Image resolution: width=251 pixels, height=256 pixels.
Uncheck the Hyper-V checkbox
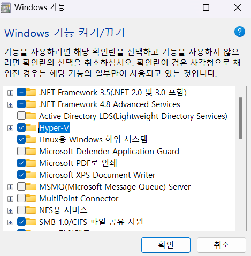[x=21, y=128]
